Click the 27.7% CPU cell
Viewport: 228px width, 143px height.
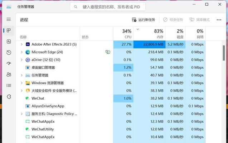click(123, 44)
